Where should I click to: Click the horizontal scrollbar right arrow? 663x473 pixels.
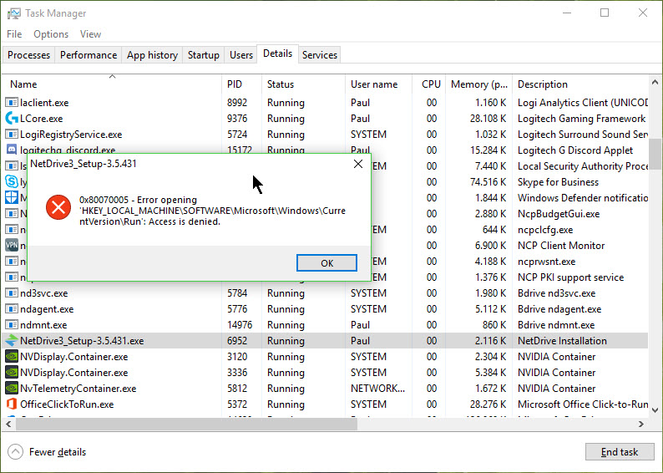click(x=641, y=424)
